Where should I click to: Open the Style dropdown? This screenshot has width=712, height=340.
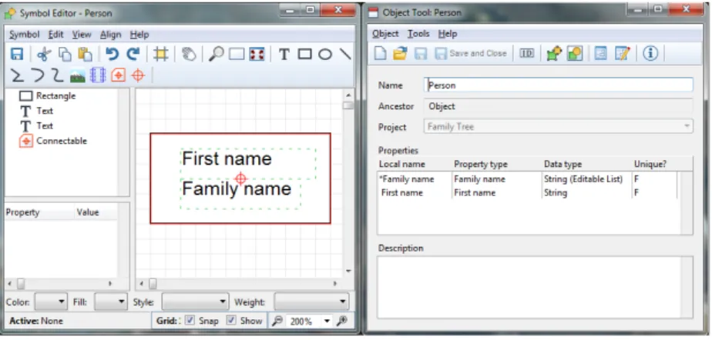click(x=195, y=302)
